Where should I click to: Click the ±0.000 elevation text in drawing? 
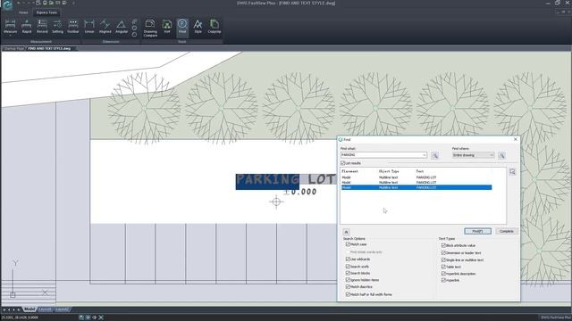click(300, 192)
